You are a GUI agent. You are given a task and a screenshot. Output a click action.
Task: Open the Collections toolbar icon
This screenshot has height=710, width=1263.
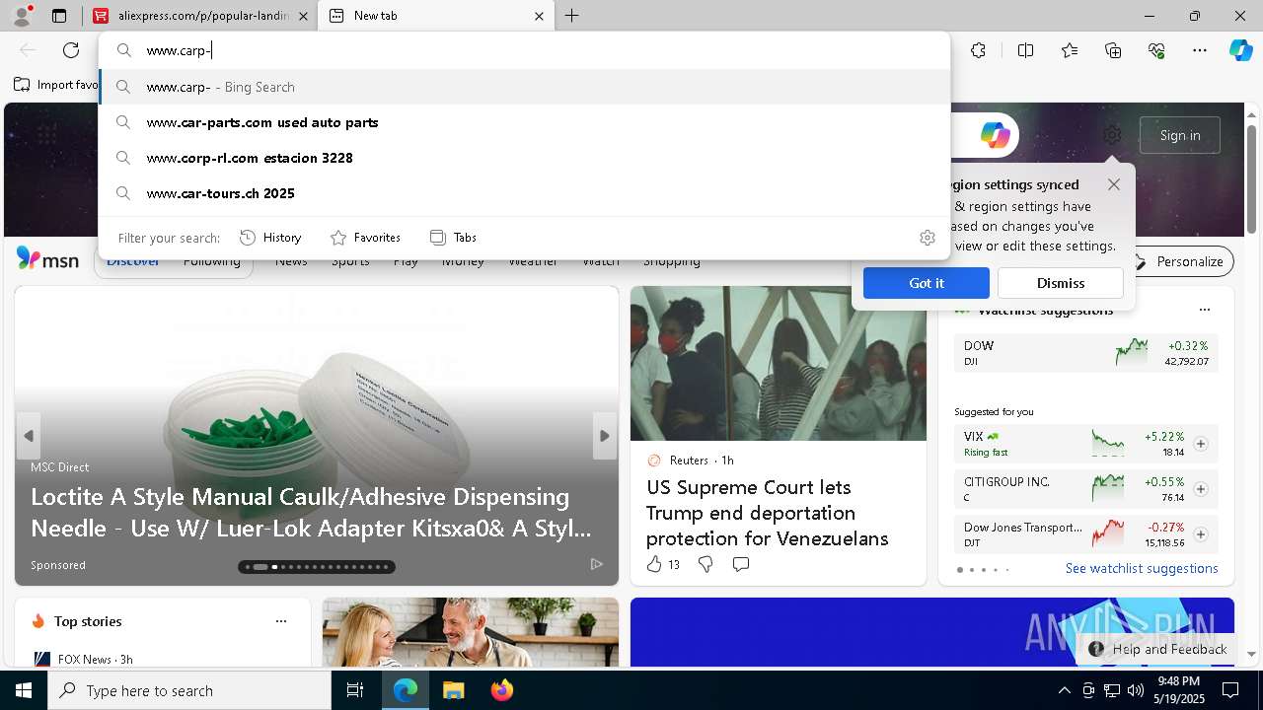coord(1113,50)
